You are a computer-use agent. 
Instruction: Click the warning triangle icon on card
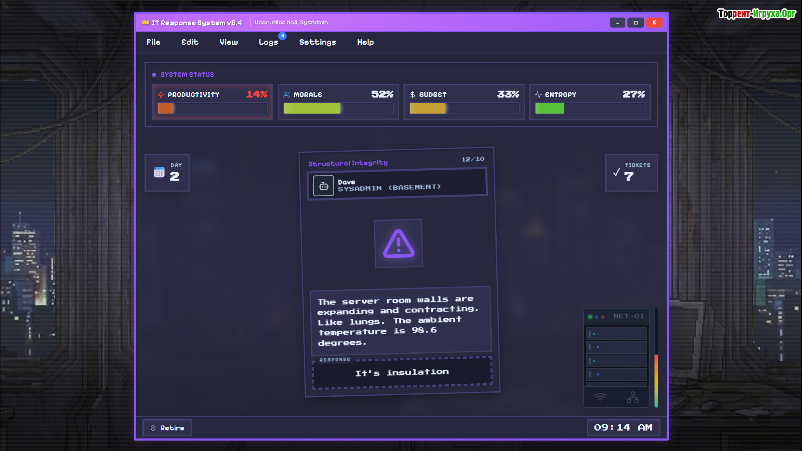pos(398,243)
